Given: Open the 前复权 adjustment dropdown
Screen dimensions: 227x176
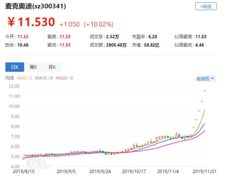Looking at the screenshot, I should tap(206, 78).
